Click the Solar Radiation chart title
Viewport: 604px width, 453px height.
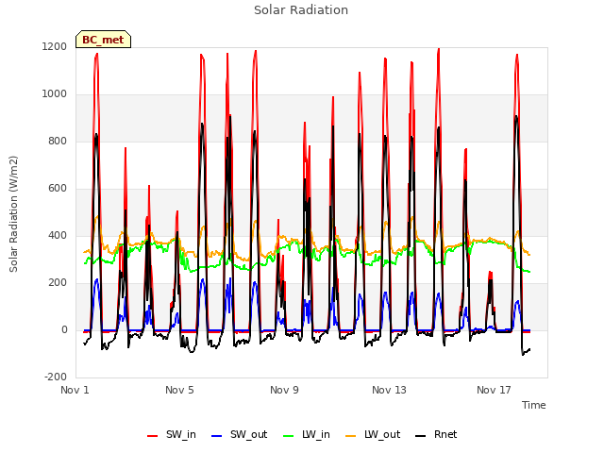301,10
